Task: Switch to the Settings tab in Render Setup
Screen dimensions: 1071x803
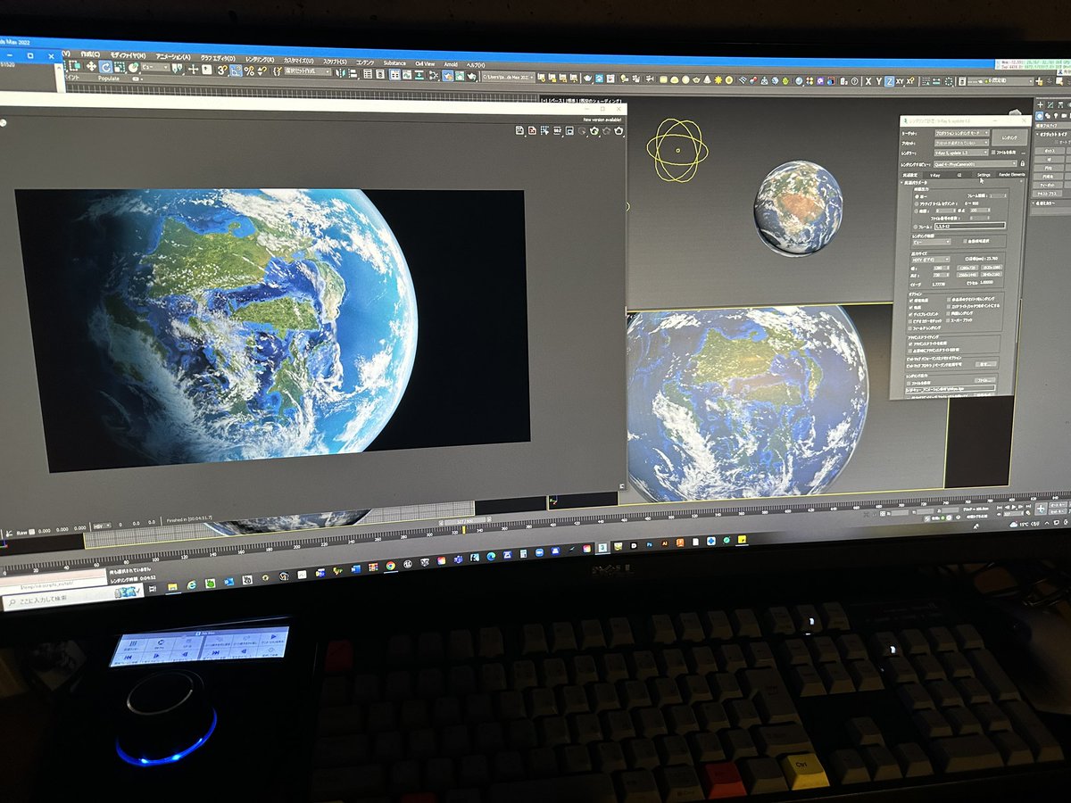Action: pos(984,175)
